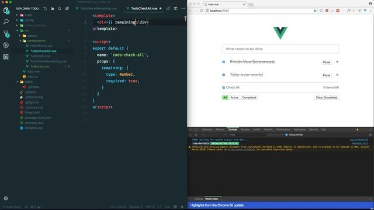Open the Debug view in activity bar
This screenshot has width=374, height=210.
click(6, 45)
